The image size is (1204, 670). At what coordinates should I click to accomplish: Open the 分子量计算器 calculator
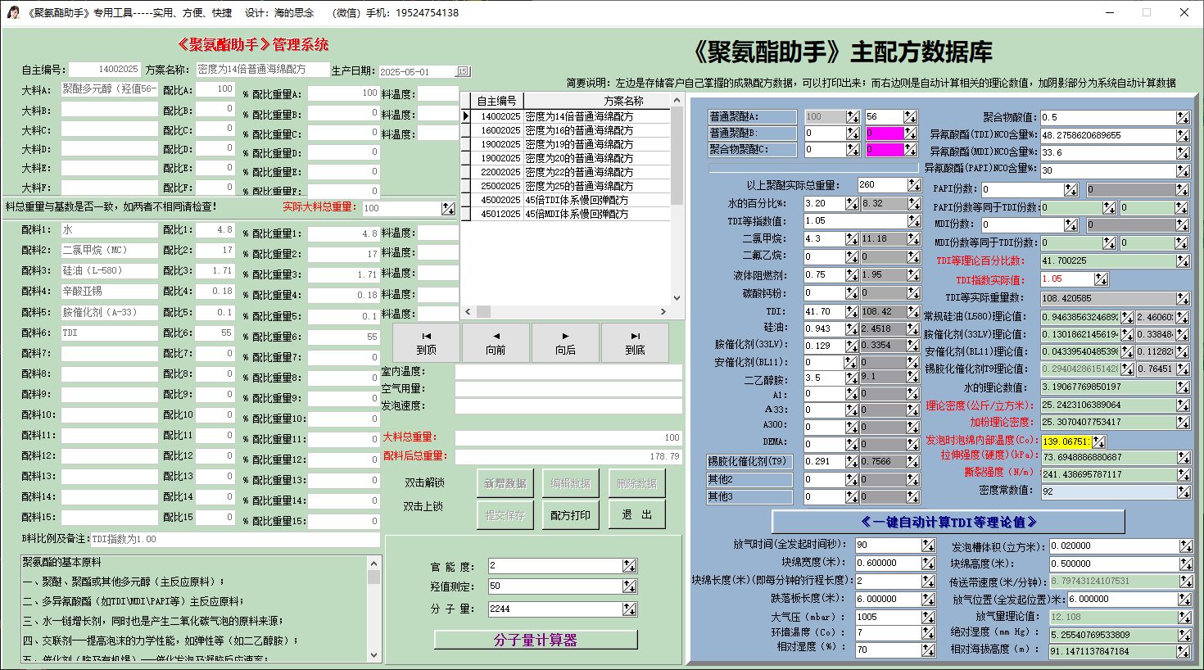point(536,641)
